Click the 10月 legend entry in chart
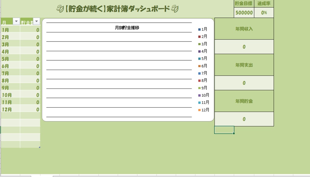The image size is (310, 177). pos(204,95)
